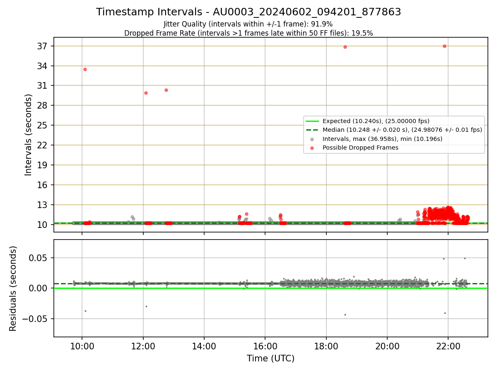Viewport: 497px width, 373px height.
Task: Click the red outlier point near 33.5 seconds
Action: (85, 69)
